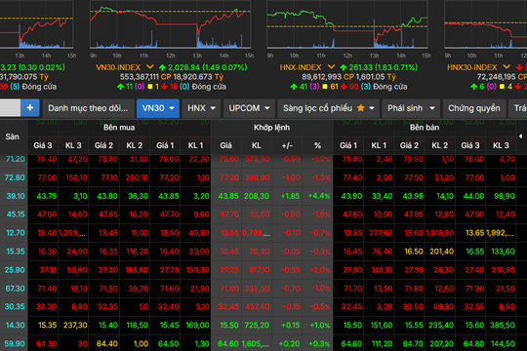Click the floor price 67.30

point(15,289)
